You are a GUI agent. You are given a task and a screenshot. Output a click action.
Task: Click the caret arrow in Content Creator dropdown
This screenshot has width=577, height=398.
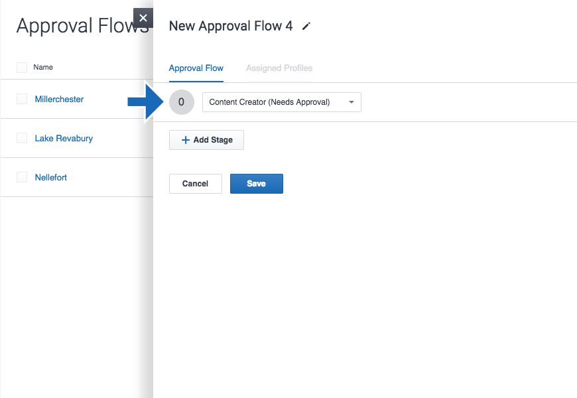[352, 102]
